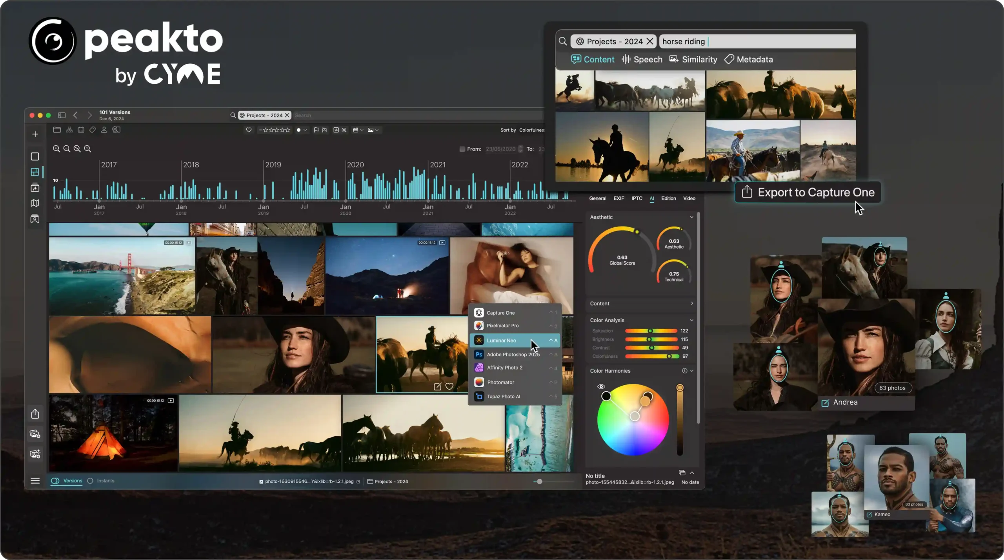Click the Projects - 2024 folder link in status bar
This screenshot has height=560, width=1004.
tap(387, 482)
